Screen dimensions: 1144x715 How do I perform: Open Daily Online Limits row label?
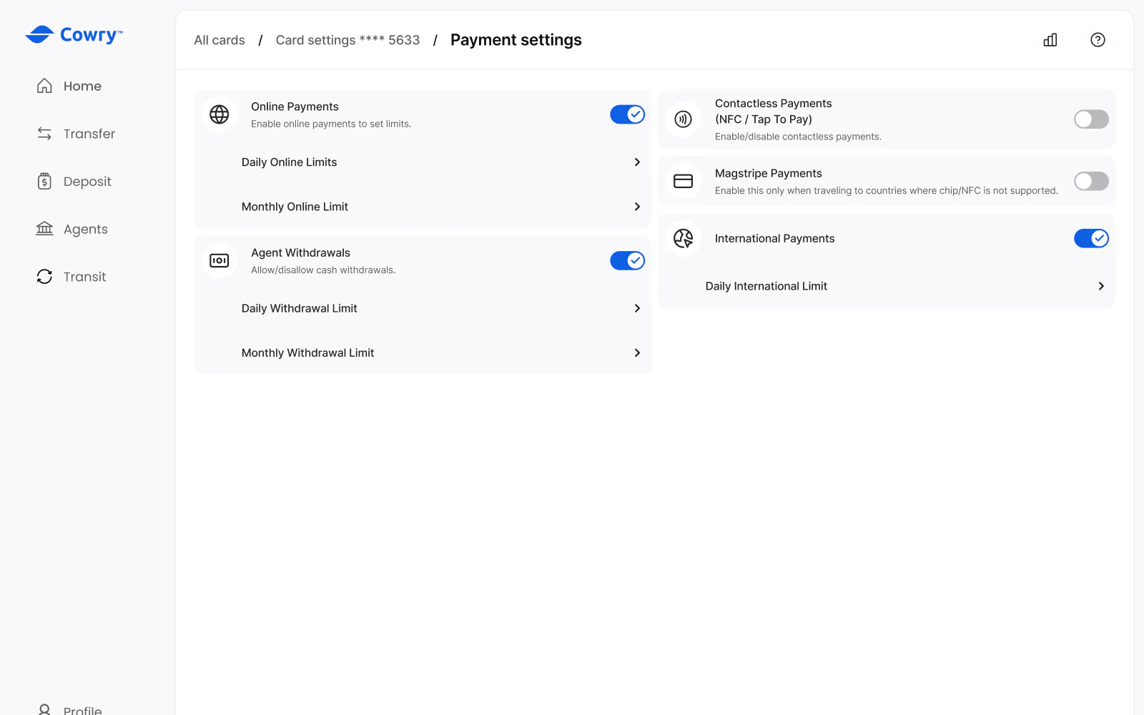point(289,162)
